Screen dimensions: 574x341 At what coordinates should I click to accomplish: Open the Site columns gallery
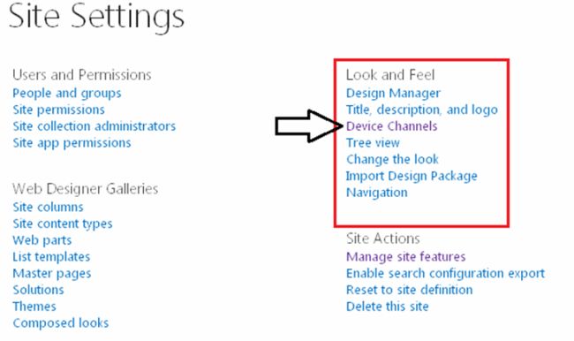tap(48, 207)
